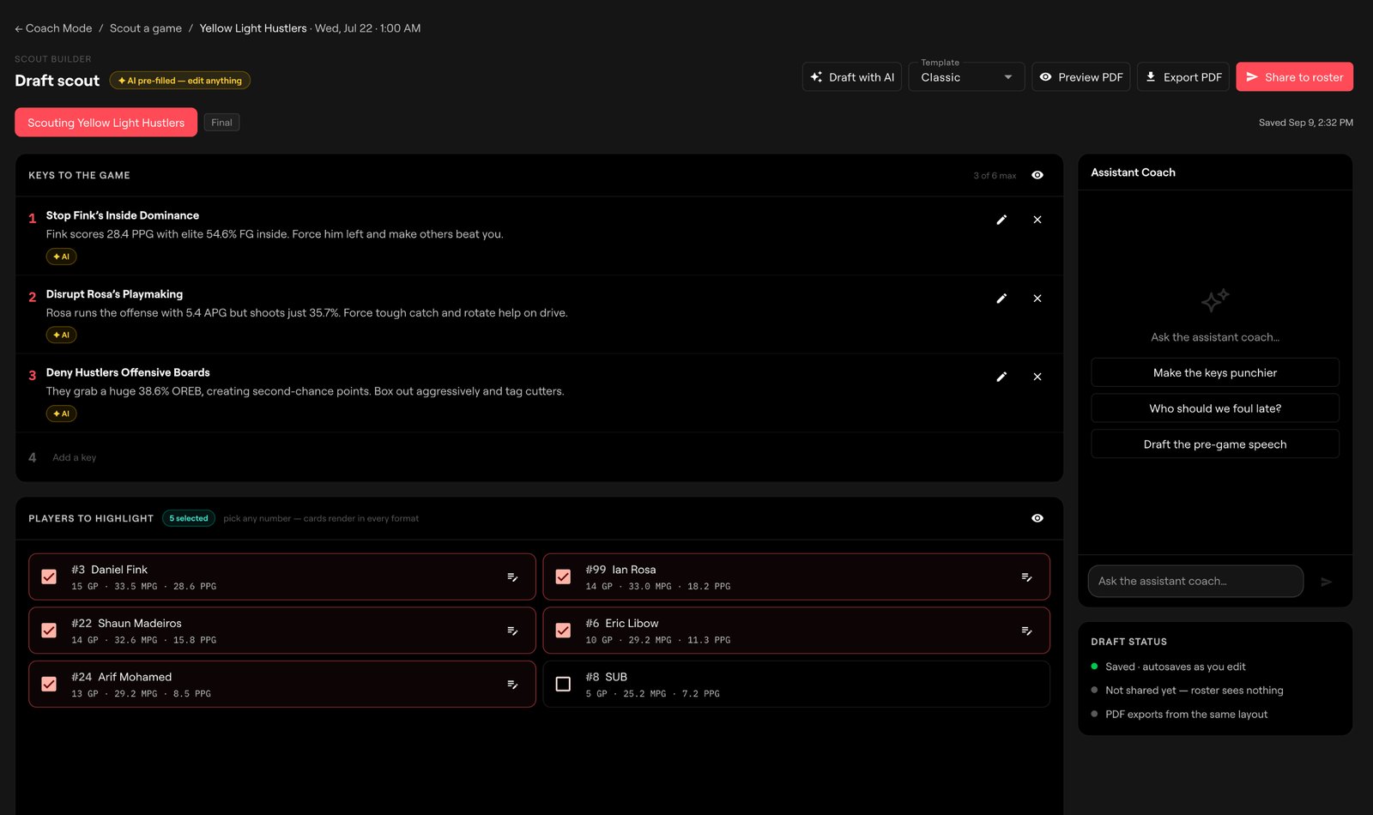Open Scout a game breadcrumb
Screen dimensions: 1373x815
(x=146, y=28)
